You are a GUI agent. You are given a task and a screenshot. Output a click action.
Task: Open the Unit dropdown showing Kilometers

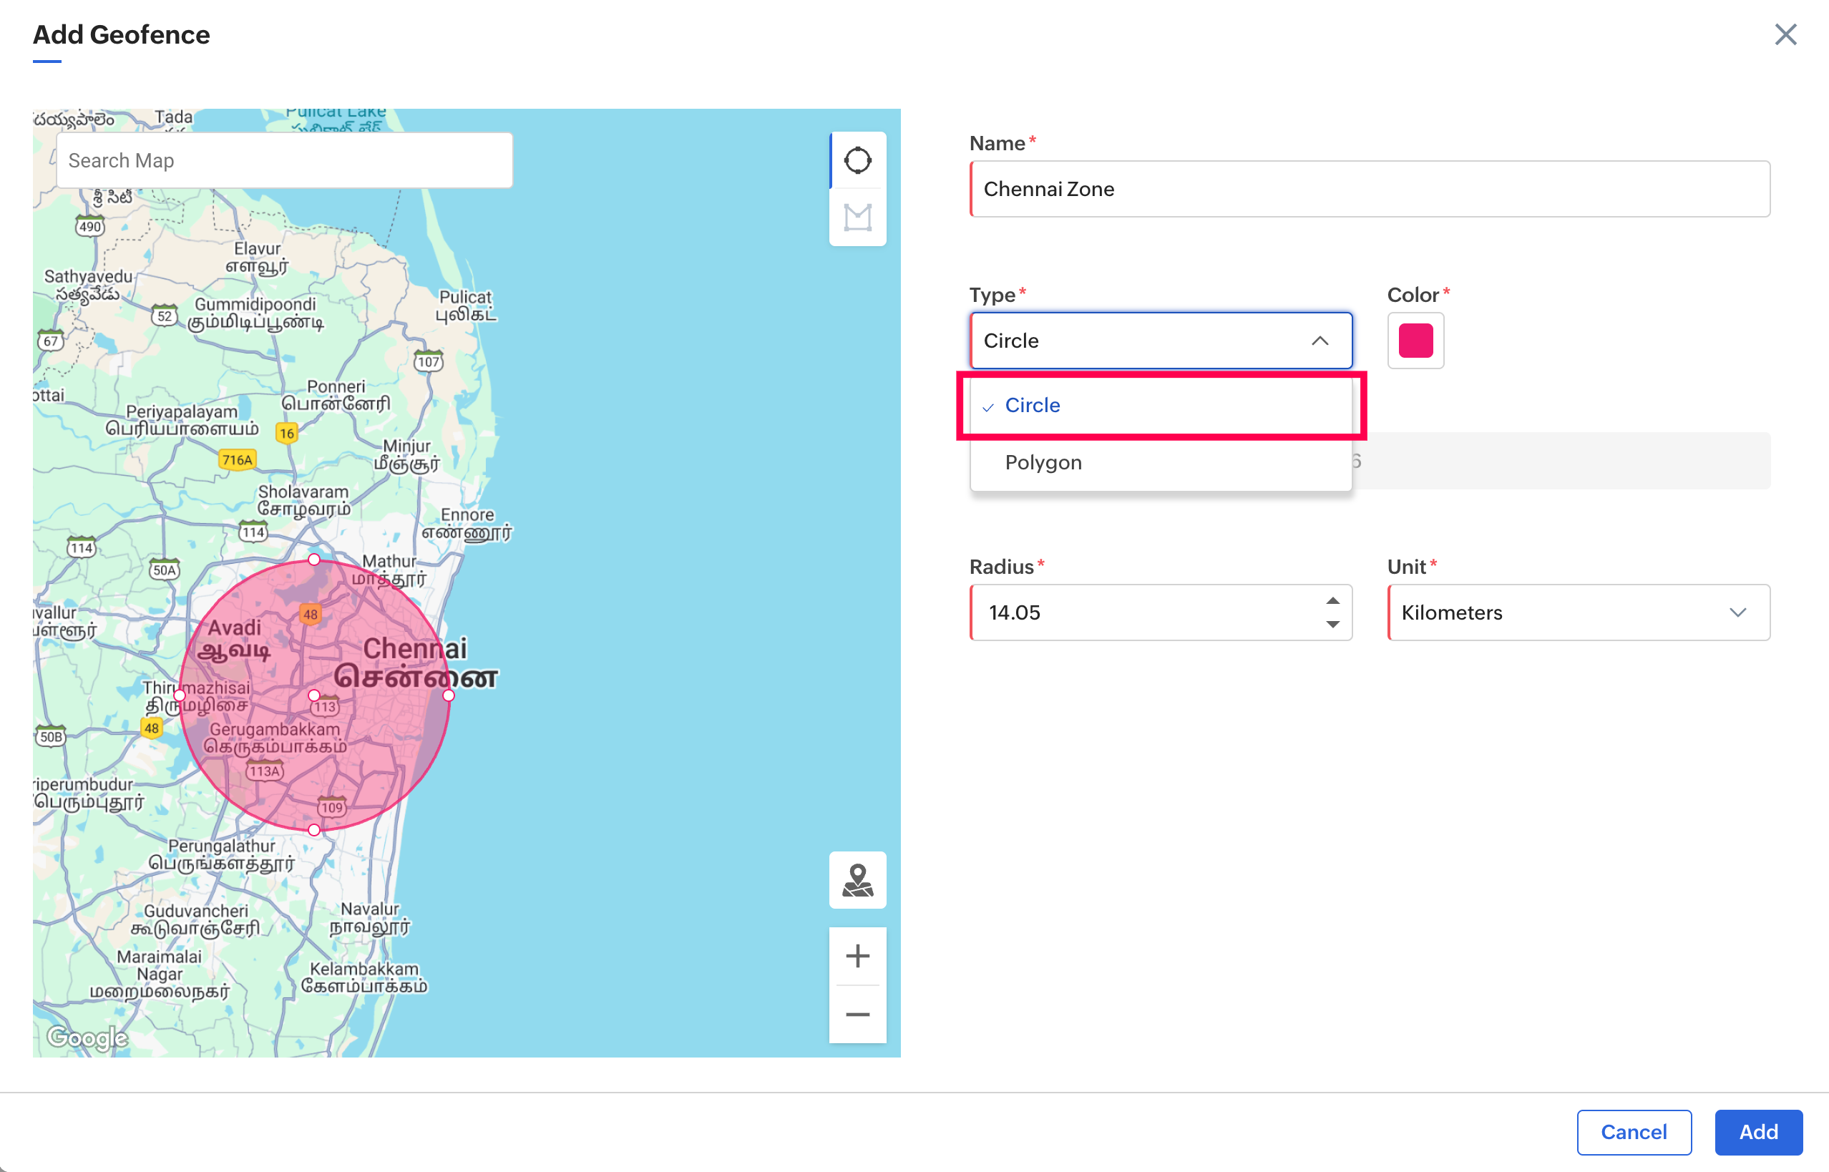[1578, 612]
